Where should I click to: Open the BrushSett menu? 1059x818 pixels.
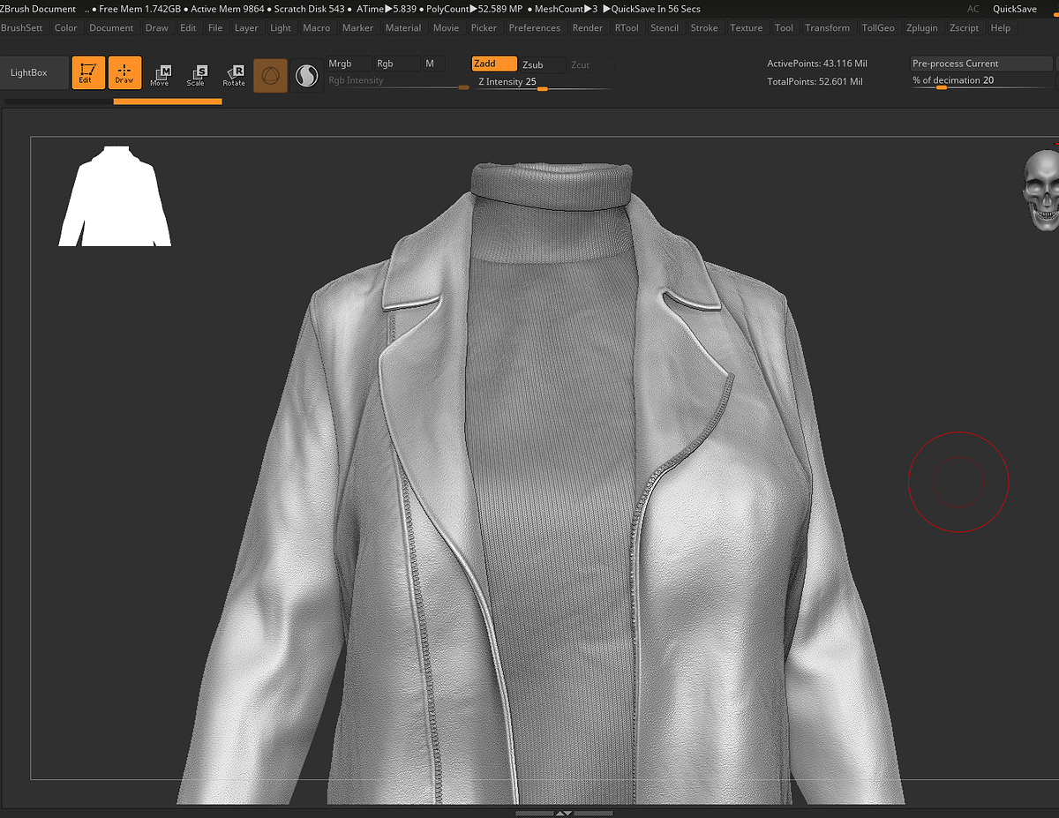22,27
